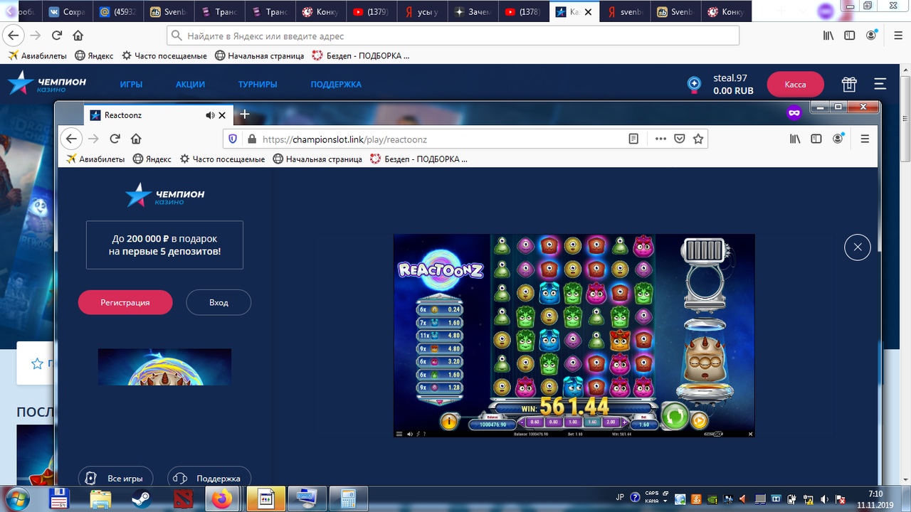Image resolution: width=911 pixels, height=512 pixels.
Task: Open the Reactoonz game hamburger menu
Action: 399,433
